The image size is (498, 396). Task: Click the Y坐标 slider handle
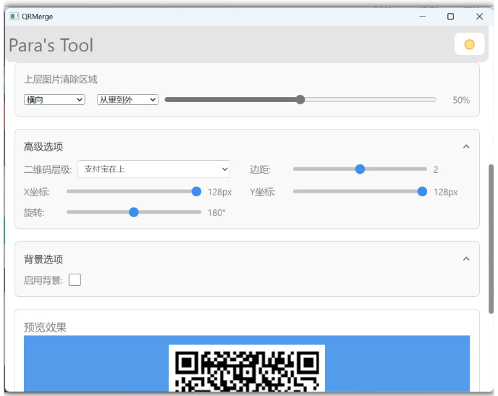coord(422,192)
